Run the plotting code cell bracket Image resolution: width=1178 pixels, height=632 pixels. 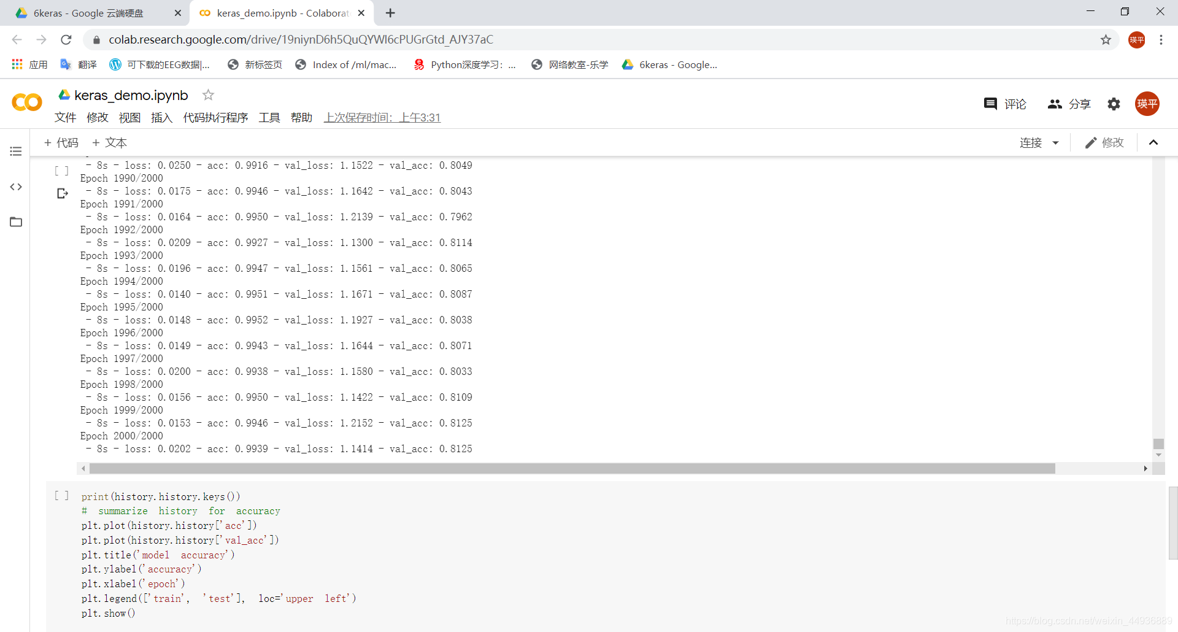[x=61, y=495]
